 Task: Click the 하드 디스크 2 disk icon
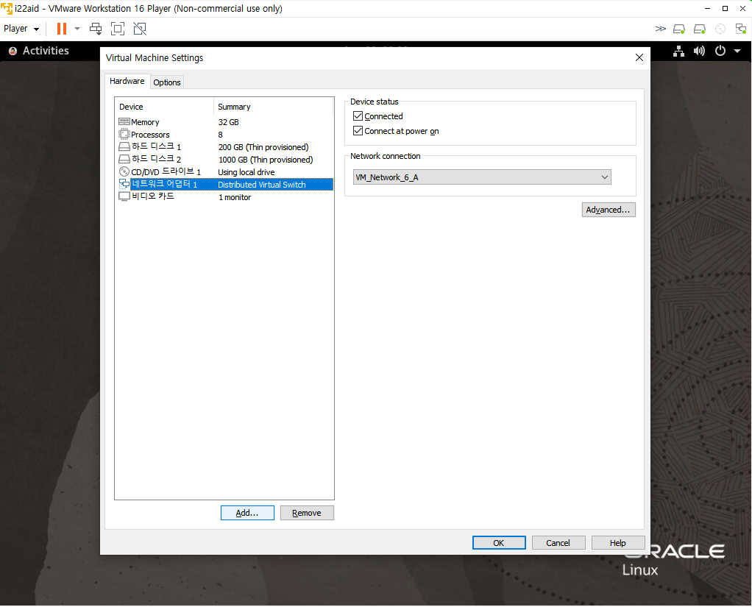tap(124, 159)
